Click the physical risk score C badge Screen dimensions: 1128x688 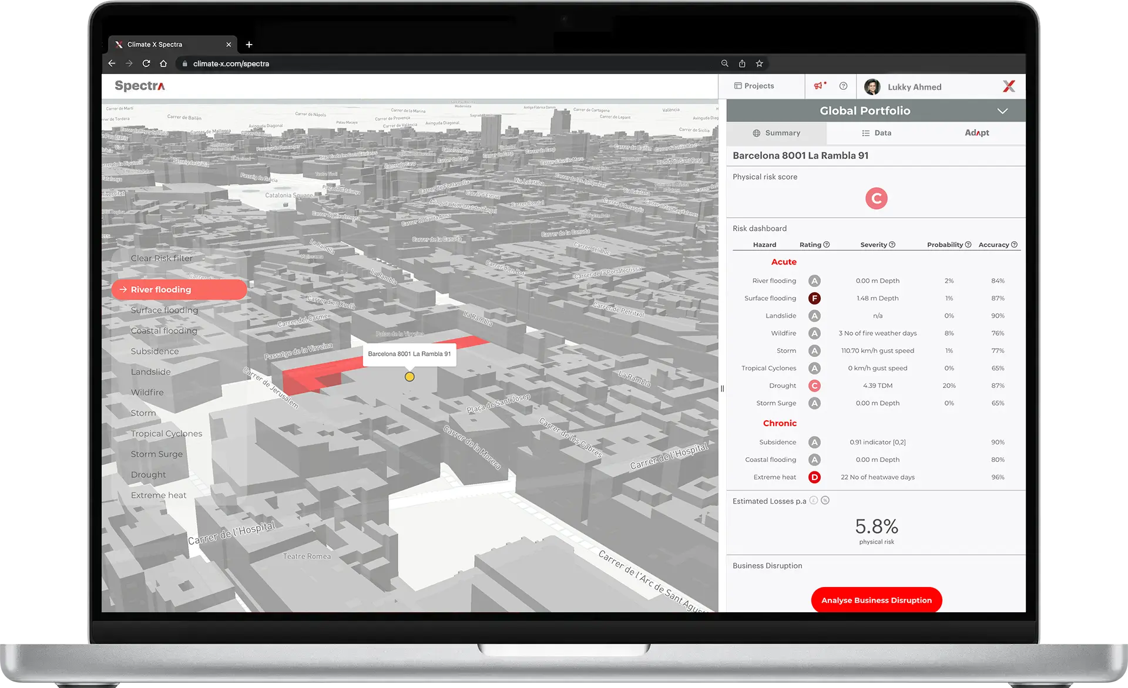coord(877,198)
